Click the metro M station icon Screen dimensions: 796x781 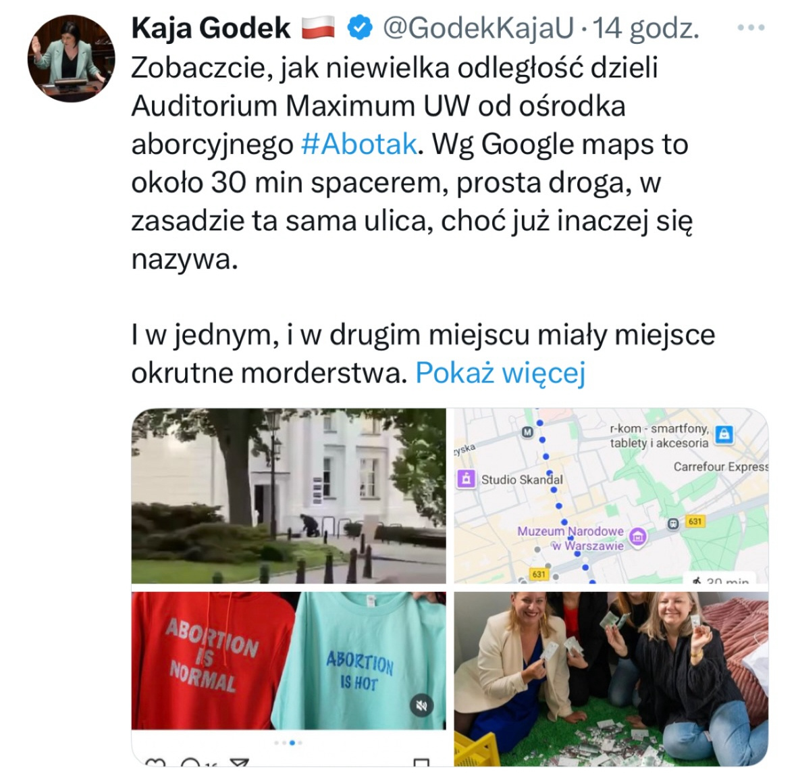point(528,432)
